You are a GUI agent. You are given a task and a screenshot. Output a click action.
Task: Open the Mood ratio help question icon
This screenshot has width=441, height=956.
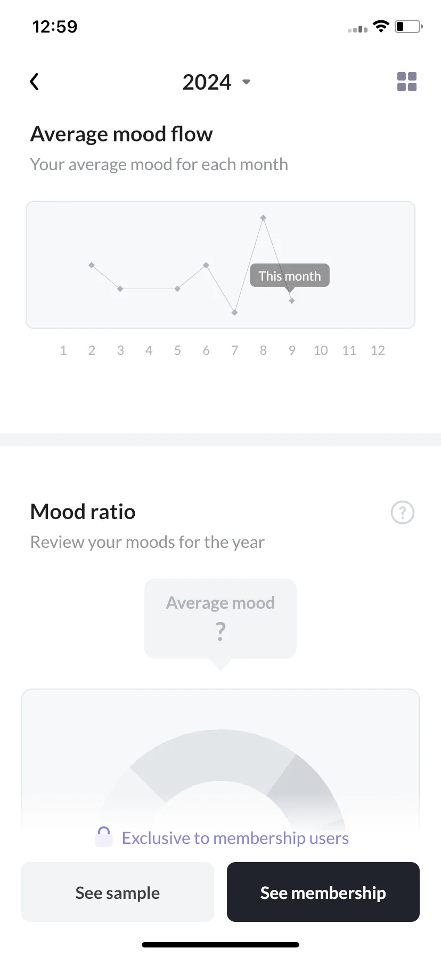tap(403, 513)
